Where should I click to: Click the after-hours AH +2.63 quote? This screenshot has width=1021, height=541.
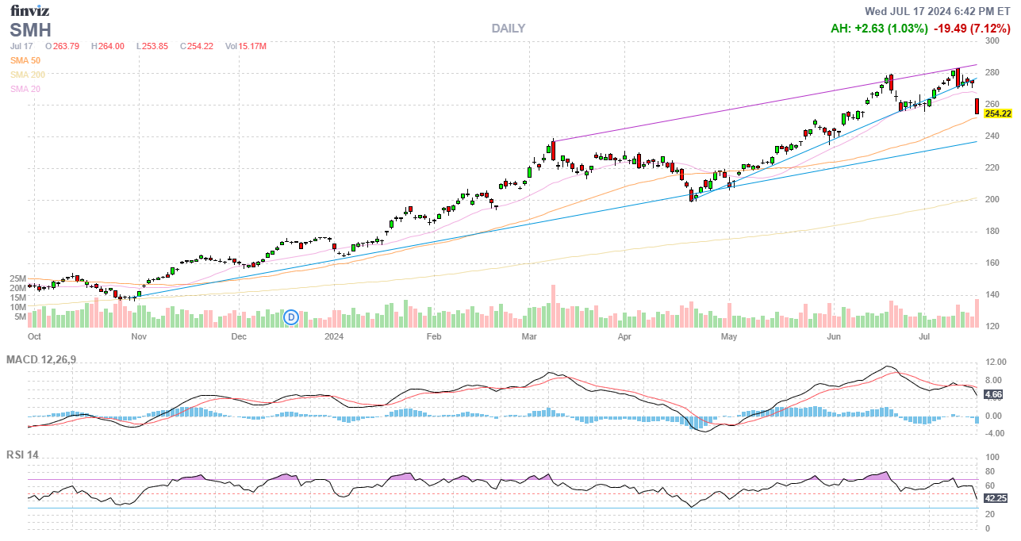click(x=879, y=29)
